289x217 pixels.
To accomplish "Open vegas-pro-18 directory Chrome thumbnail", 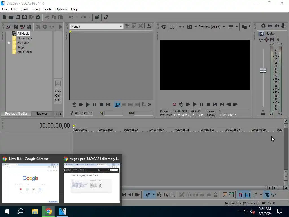I will pyautogui.click(x=92, y=183).
